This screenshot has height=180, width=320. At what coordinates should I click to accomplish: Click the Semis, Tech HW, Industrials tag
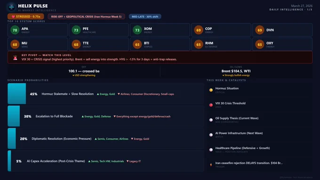pos(106,161)
